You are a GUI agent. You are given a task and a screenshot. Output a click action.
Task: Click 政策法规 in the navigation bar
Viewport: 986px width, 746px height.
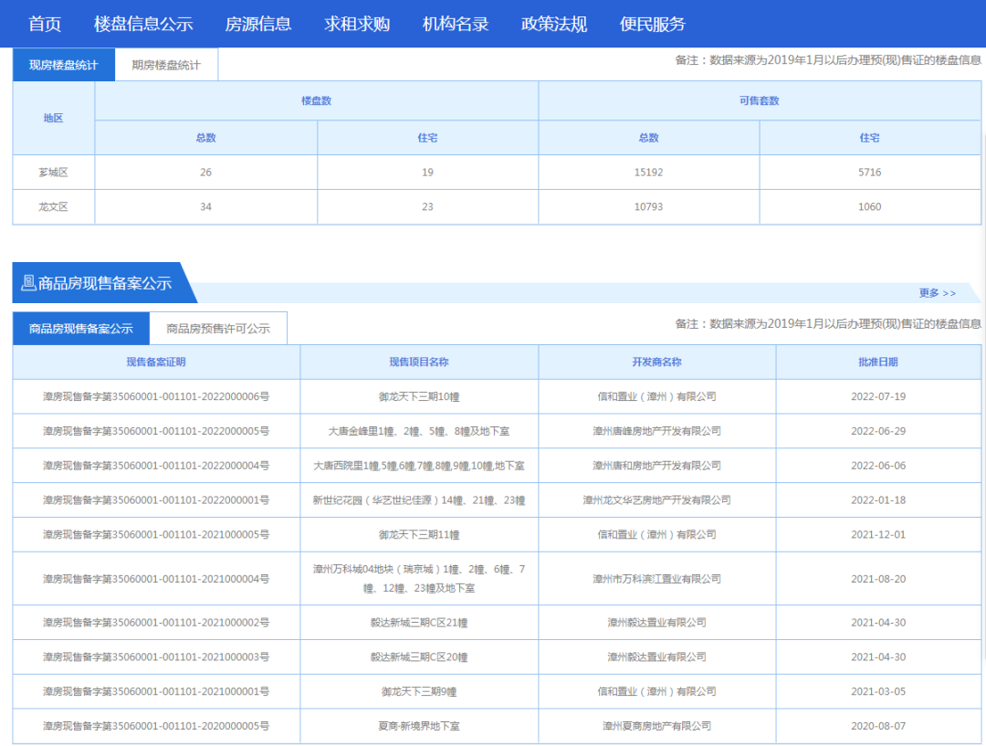click(554, 24)
